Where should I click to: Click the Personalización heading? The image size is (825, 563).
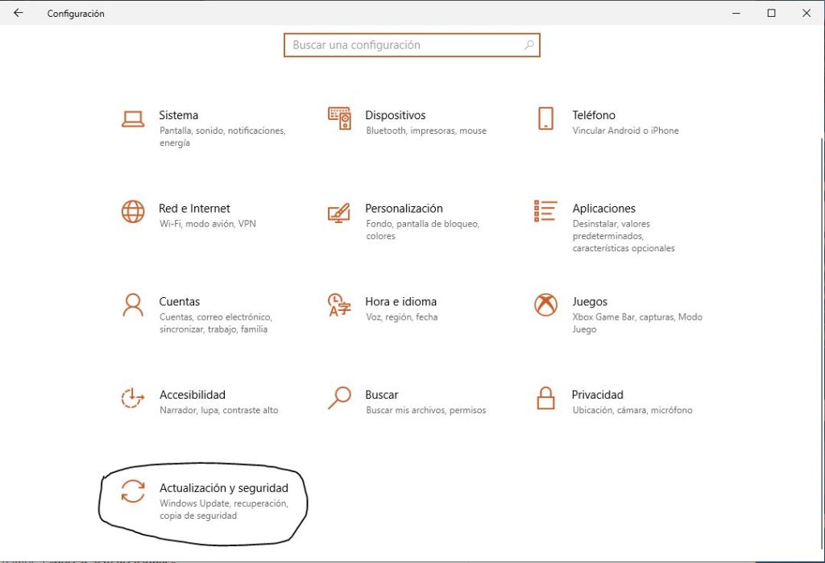pos(404,209)
